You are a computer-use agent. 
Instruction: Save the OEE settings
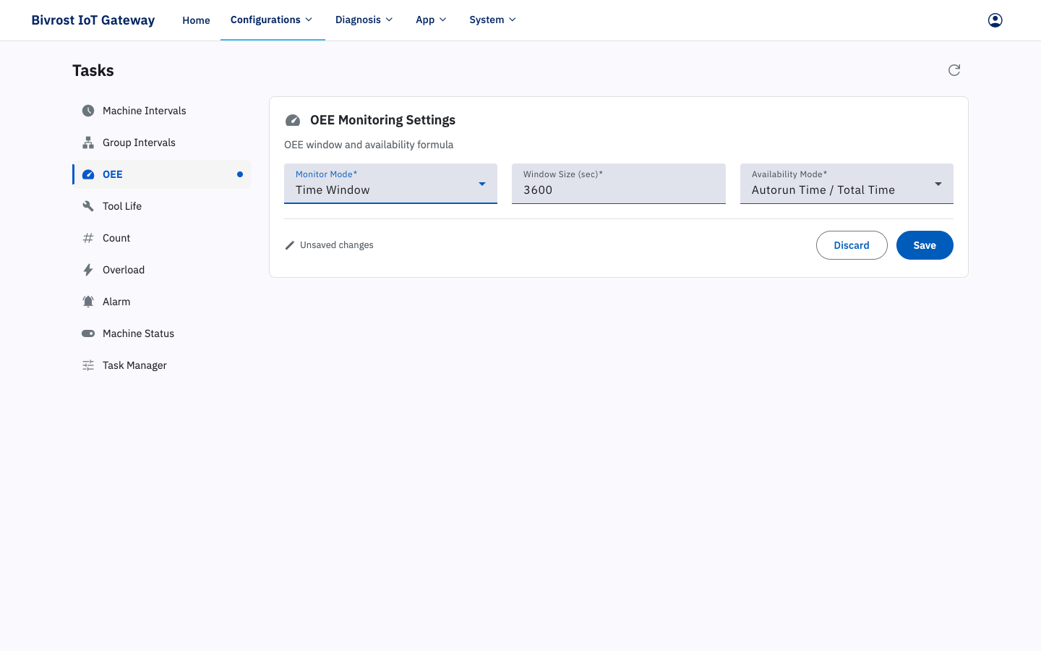(x=925, y=245)
